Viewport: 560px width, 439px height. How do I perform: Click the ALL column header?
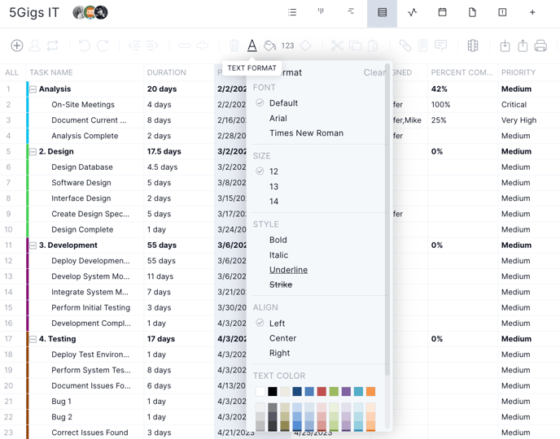click(11, 72)
